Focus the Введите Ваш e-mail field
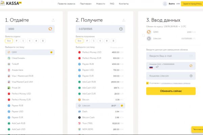The image size is (203, 135). [171, 56]
